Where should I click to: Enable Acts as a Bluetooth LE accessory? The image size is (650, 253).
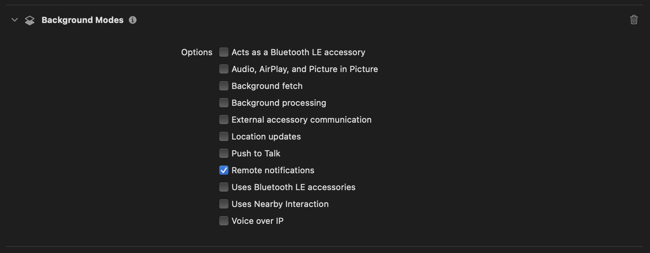pyautogui.click(x=224, y=52)
